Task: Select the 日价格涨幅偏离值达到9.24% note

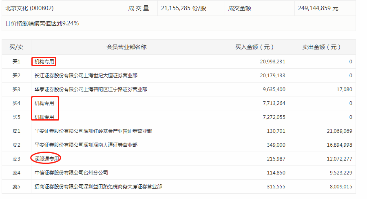Action: point(42,23)
